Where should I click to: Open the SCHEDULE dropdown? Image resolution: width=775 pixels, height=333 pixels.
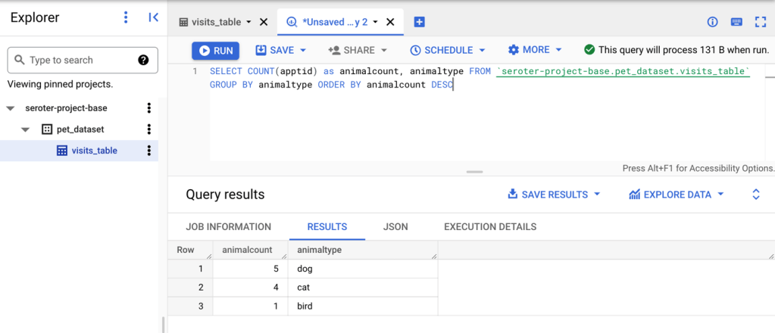(x=447, y=50)
